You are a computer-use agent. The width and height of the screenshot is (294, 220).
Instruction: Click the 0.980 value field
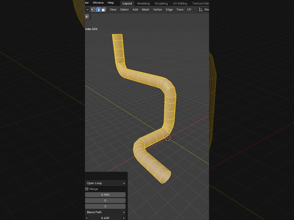pyautogui.click(x=105, y=195)
